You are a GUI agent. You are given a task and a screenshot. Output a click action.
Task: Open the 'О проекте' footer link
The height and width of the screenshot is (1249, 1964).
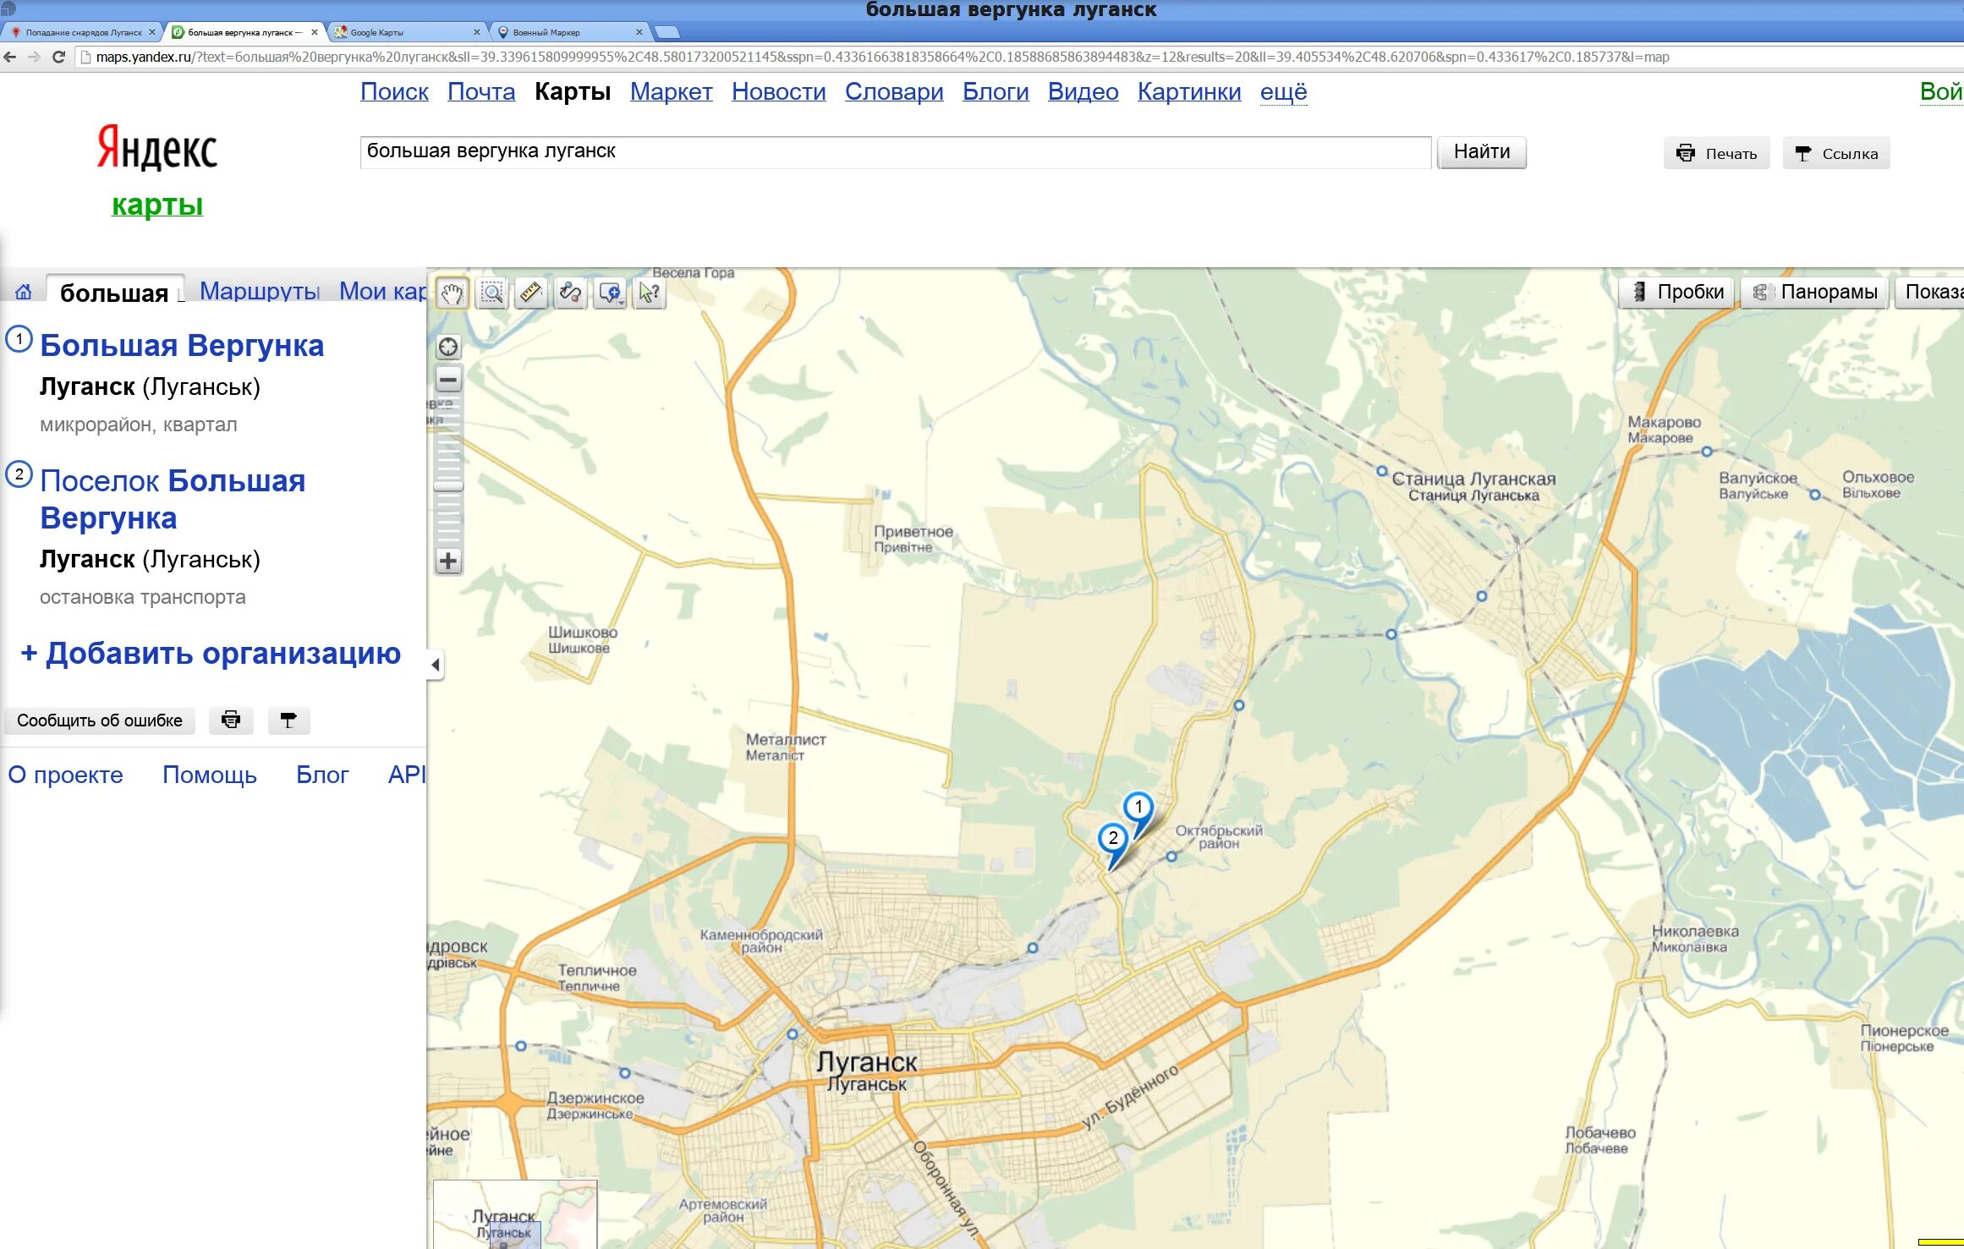[x=65, y=775]
